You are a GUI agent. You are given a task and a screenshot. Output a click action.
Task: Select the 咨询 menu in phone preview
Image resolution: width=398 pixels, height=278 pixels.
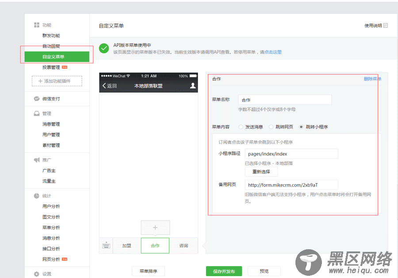[x=184, y=246]
